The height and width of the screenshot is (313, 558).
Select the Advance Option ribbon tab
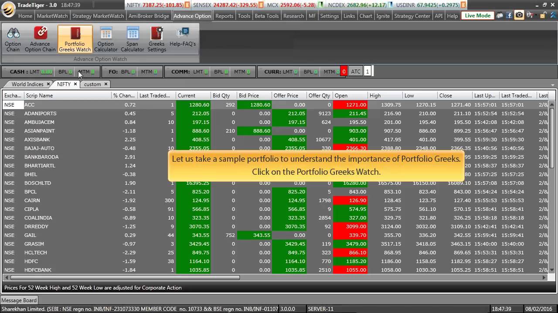click(192, 16)
